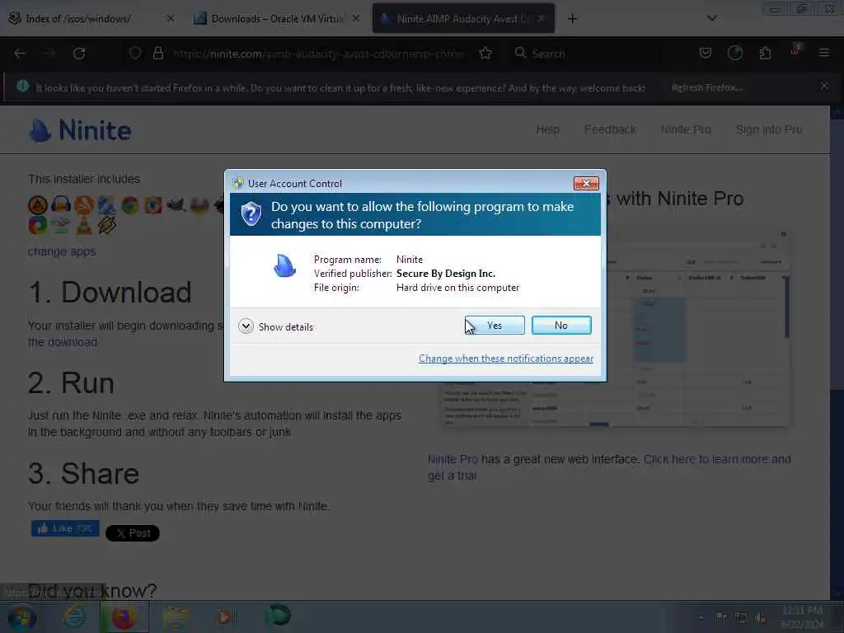Click the Ninite program icon in the UAC dialog
844x633 pixels.
pos(284,266)
